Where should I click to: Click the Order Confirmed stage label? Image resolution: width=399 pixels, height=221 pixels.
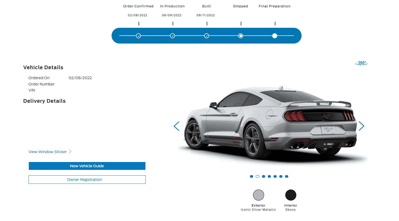[138, 6]
